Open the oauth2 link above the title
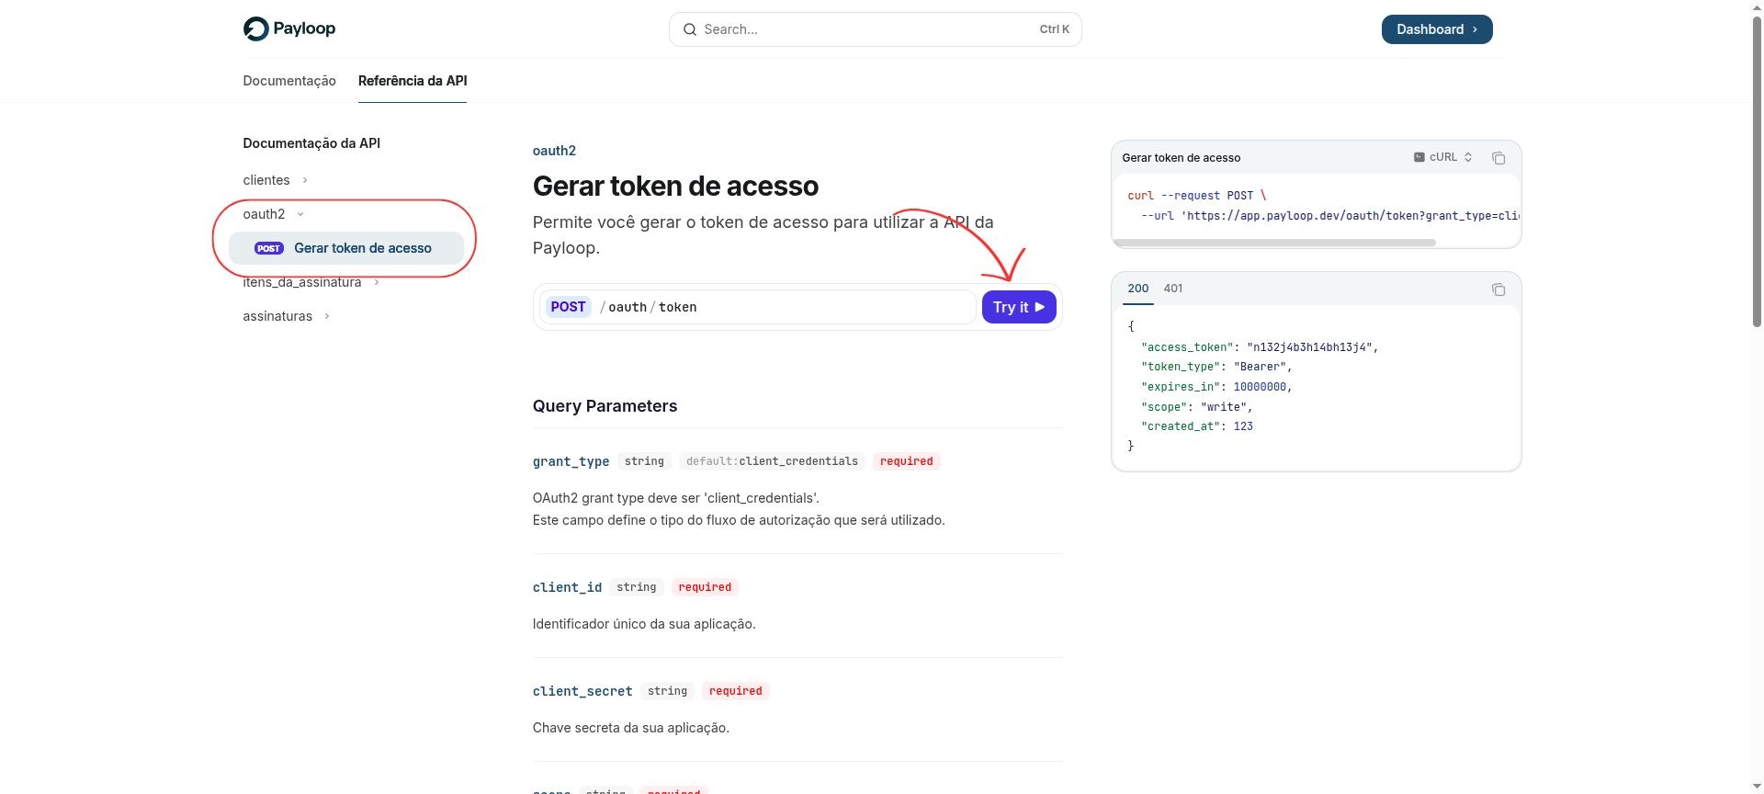 [554, 151]
